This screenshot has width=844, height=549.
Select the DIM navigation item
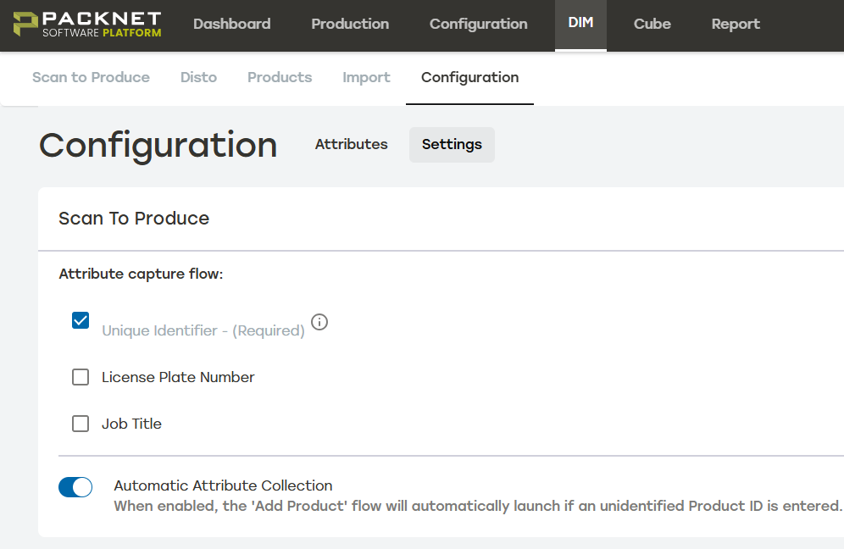pos(580,24)
